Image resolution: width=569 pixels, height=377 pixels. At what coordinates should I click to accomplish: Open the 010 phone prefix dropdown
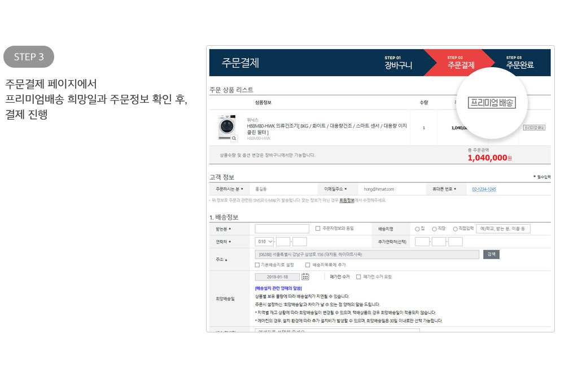pos(265,242)
